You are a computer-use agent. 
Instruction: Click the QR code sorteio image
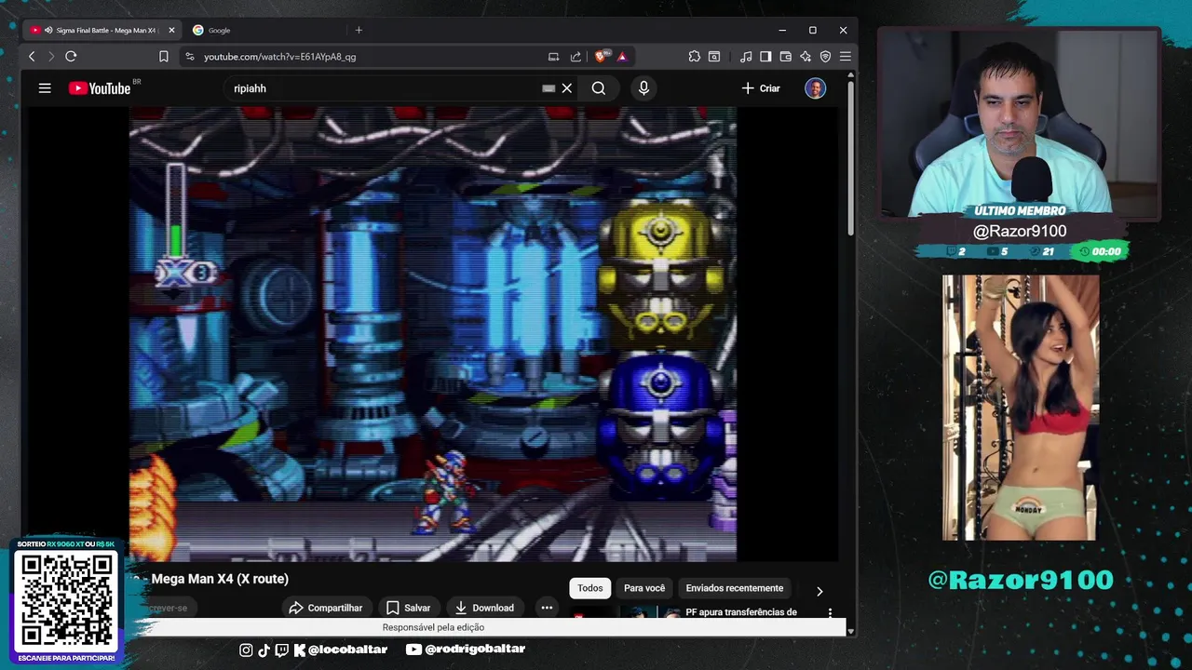tap(65, 600)
